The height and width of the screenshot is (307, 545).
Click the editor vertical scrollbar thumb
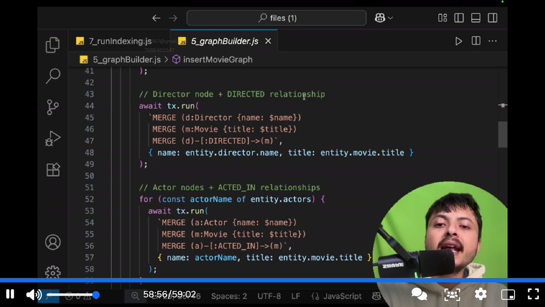[502, 134]
